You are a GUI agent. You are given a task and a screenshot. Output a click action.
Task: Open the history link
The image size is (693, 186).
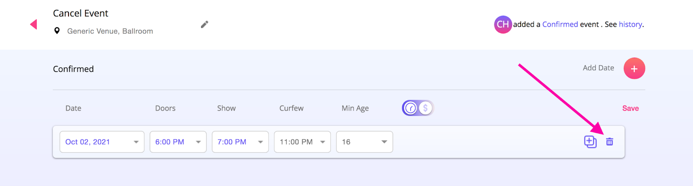(x=630, y=24)
